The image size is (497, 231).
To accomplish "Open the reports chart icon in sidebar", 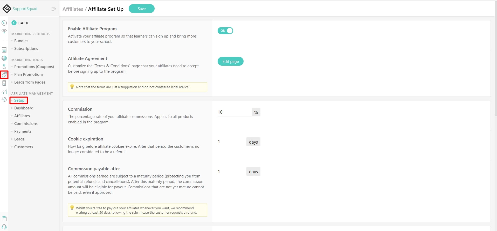I will tap(4, 91).
